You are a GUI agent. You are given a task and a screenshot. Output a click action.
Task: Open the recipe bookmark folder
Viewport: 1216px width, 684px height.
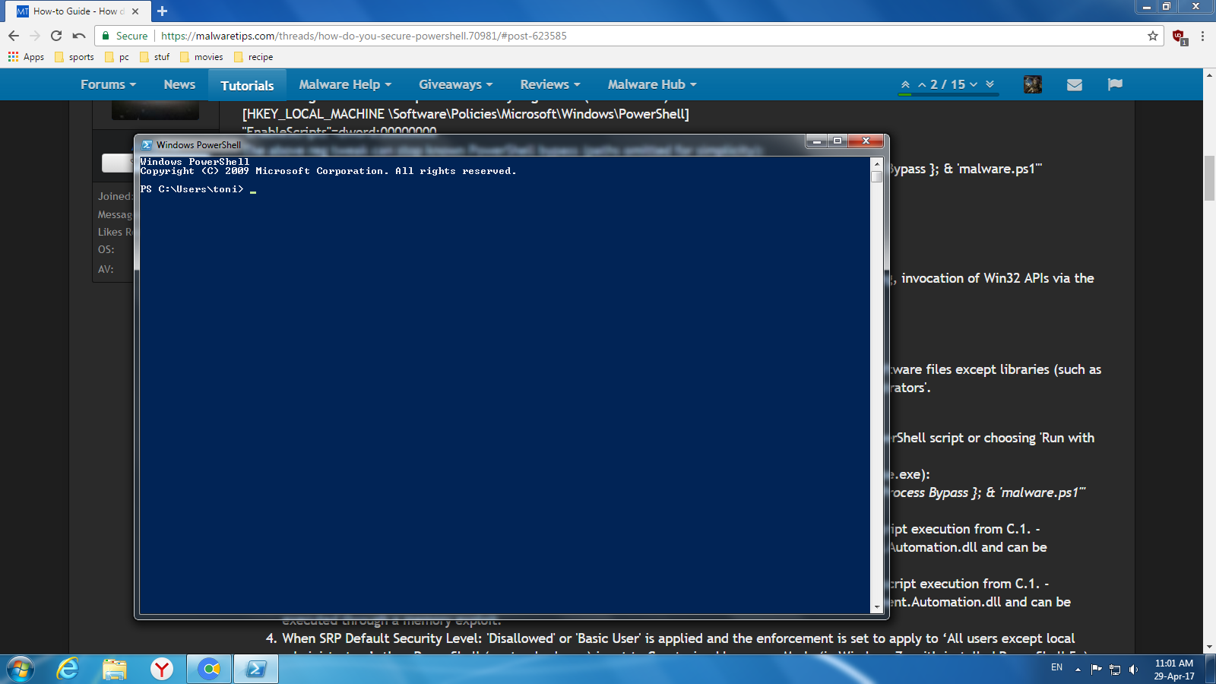tap(254, 57)
